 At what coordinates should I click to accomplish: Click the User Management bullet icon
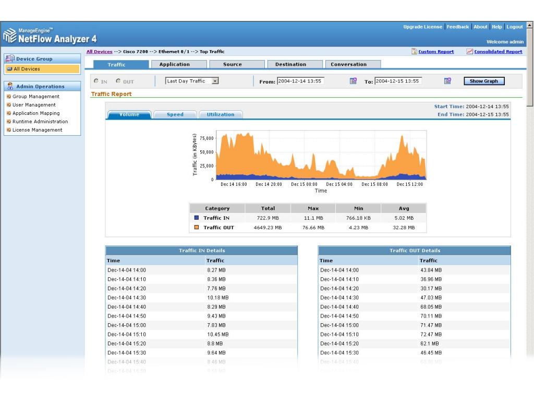coord(9,104)
